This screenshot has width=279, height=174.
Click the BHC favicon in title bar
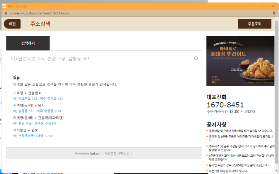4,6
